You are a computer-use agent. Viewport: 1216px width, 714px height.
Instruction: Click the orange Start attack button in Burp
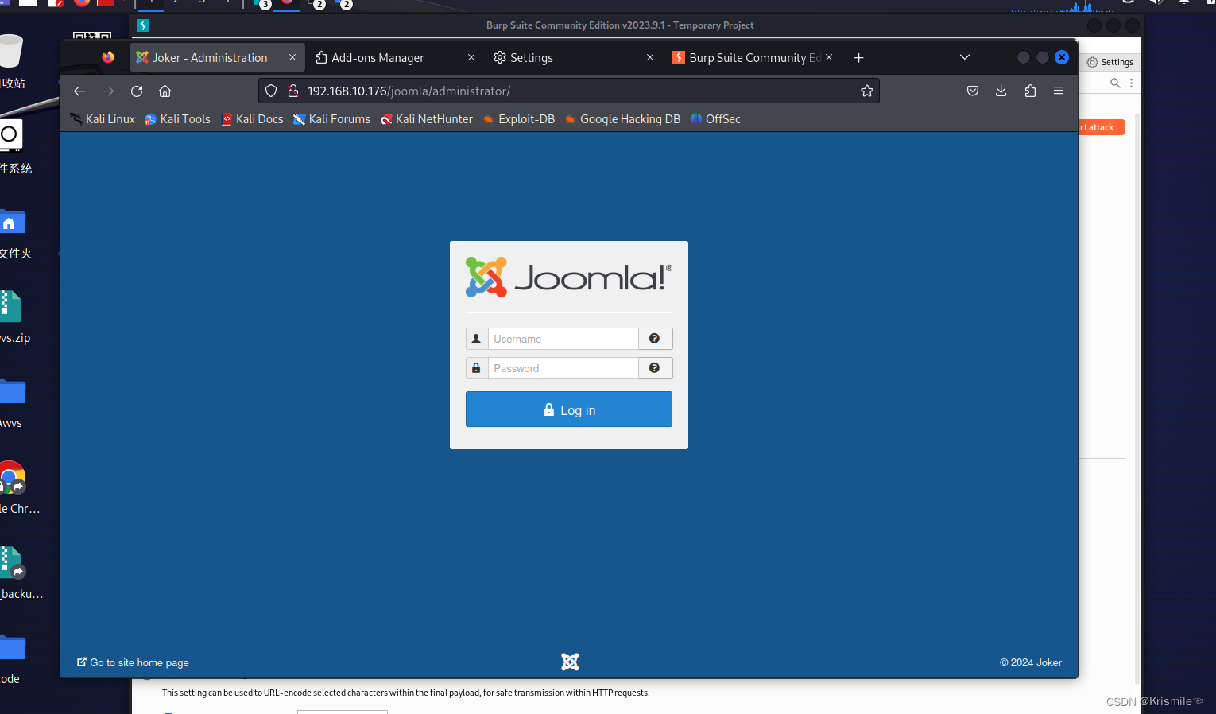coord(1102,127)
